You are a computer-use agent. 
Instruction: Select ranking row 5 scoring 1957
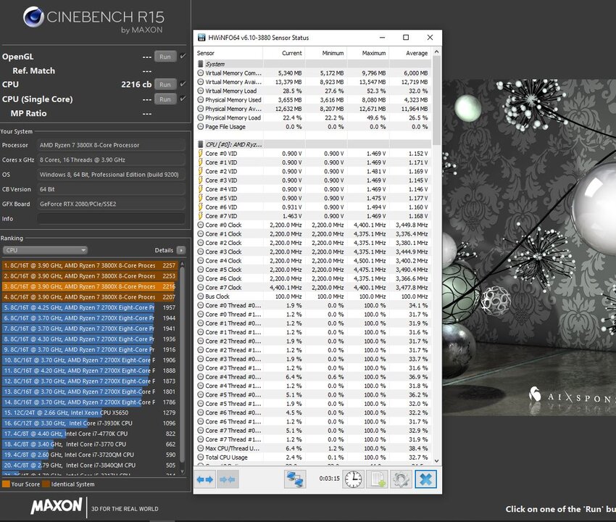90,307
